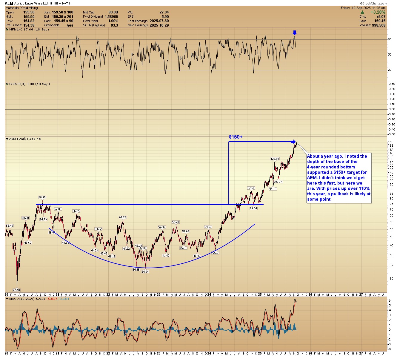
Task: Click the '102.74' price label
Action: pyautogui.click(x=278, y=182)
